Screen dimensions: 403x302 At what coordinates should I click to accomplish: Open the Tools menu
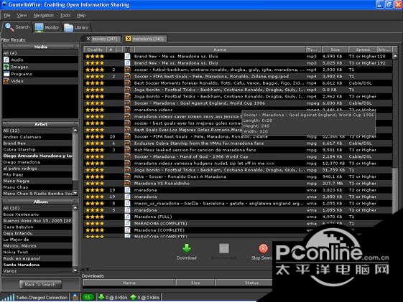click(x=65, y=15)
